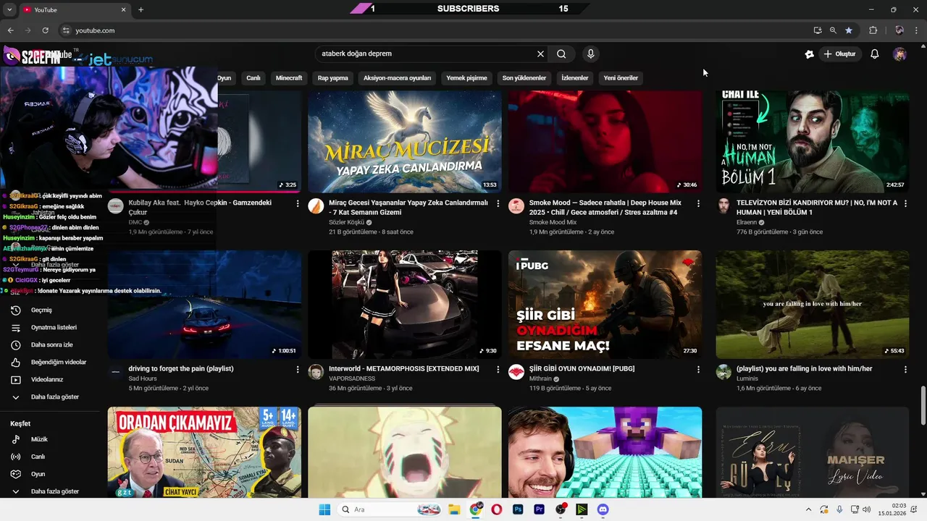
Task: Open the YouTube account avatar menu
Action: (x=899, y=54)
